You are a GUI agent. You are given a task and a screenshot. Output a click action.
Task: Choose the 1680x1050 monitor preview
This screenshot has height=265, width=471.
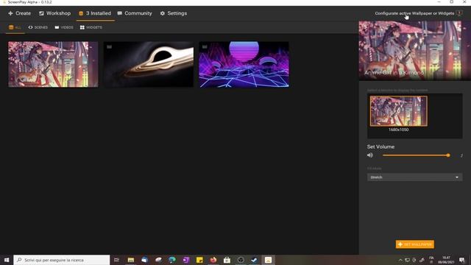point(399,111)
